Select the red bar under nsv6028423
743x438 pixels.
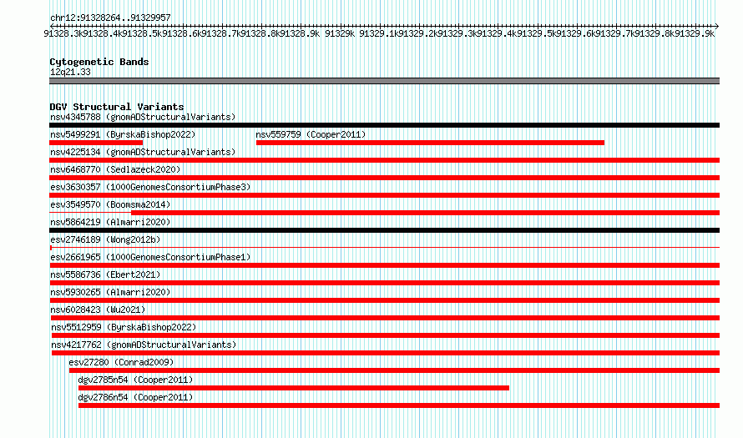pyautogui.click(x=385, y=318)
